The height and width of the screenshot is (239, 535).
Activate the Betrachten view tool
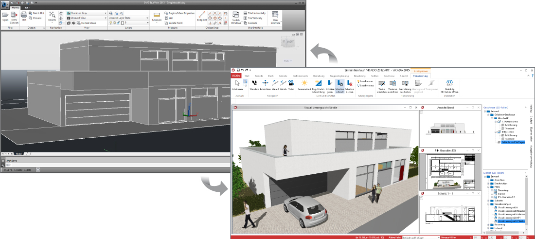click(265, 85)
